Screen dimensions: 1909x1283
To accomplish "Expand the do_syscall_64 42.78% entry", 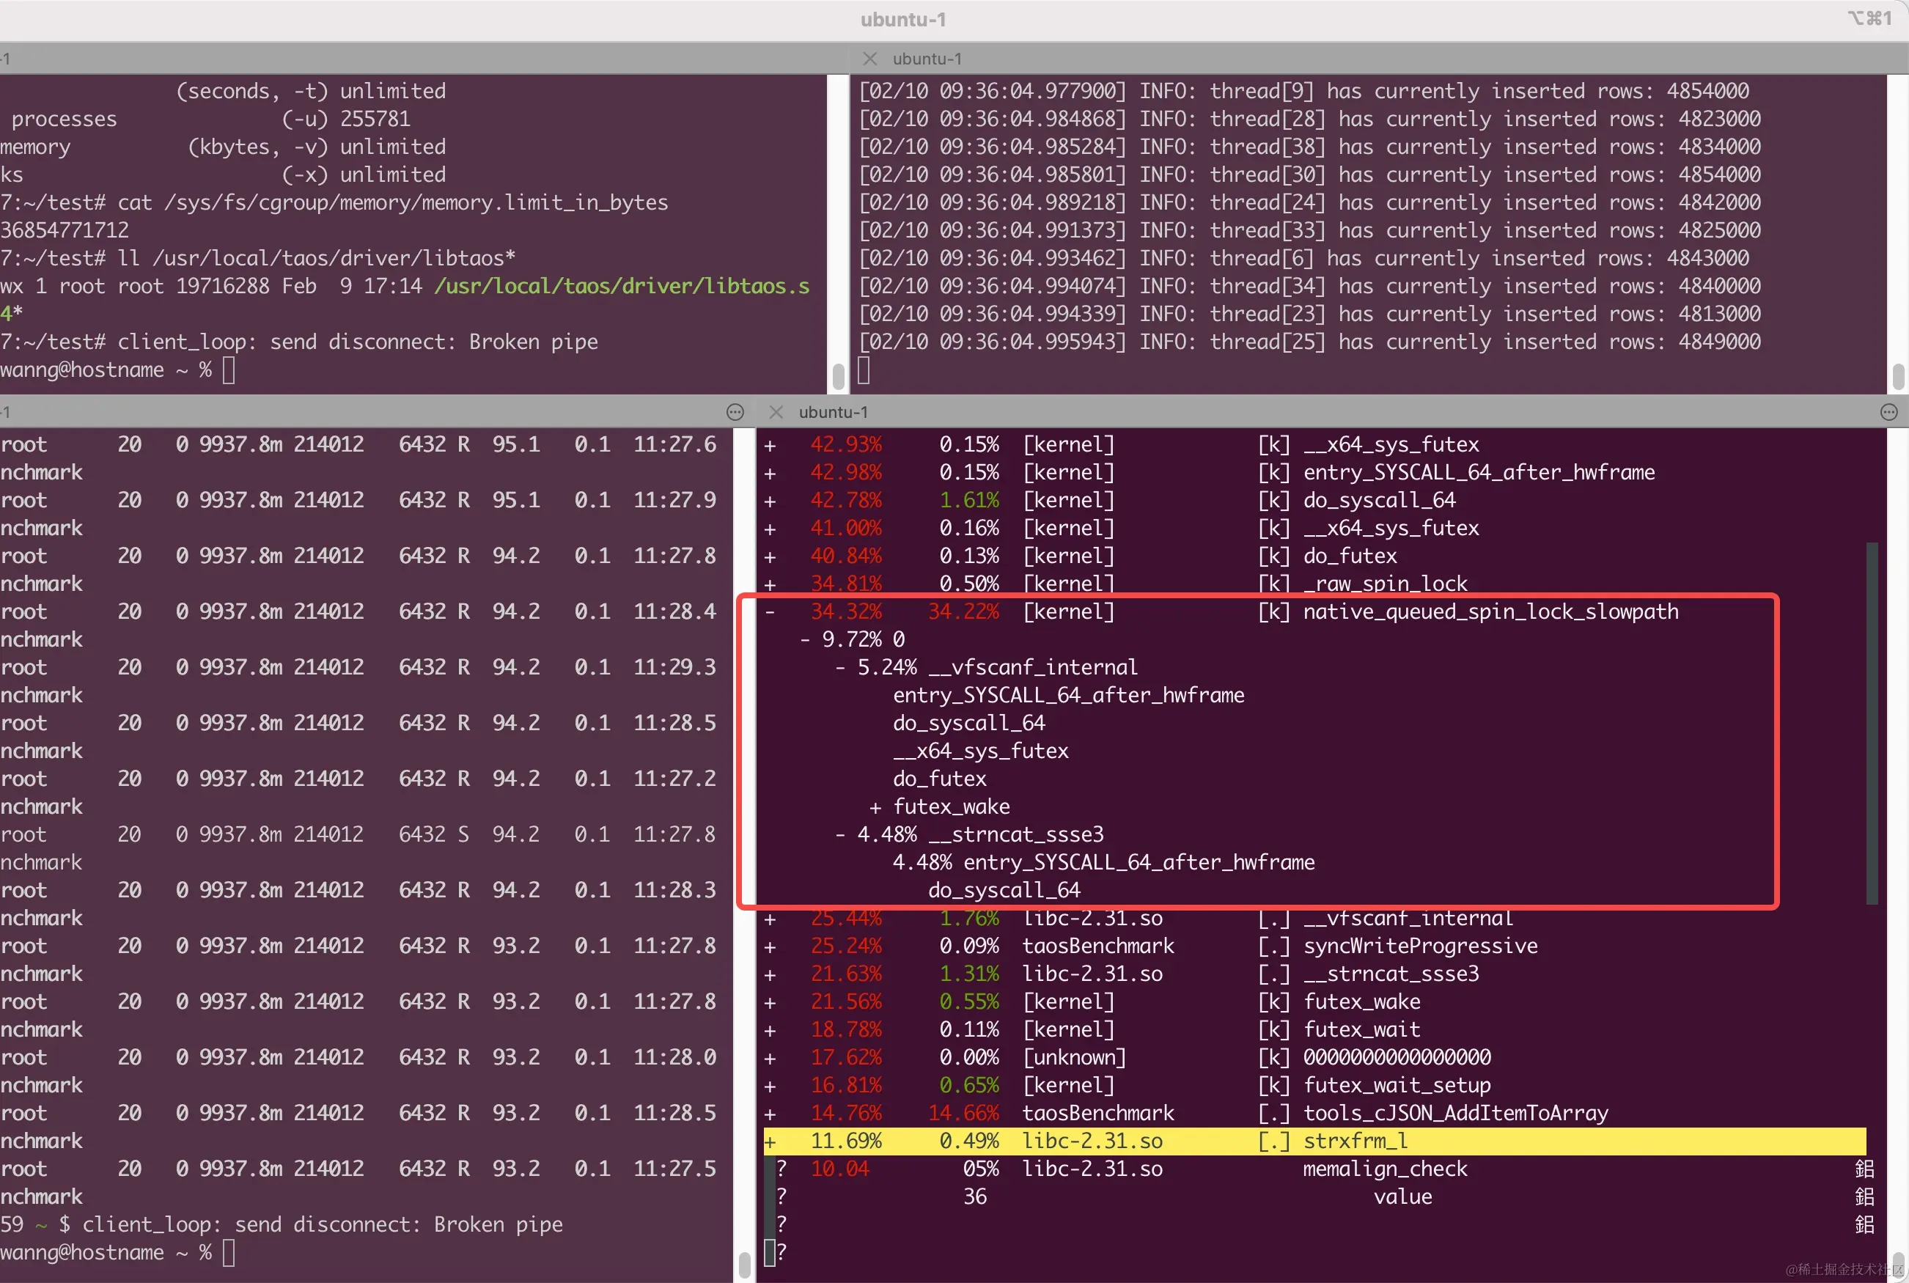I will [769, 501].
